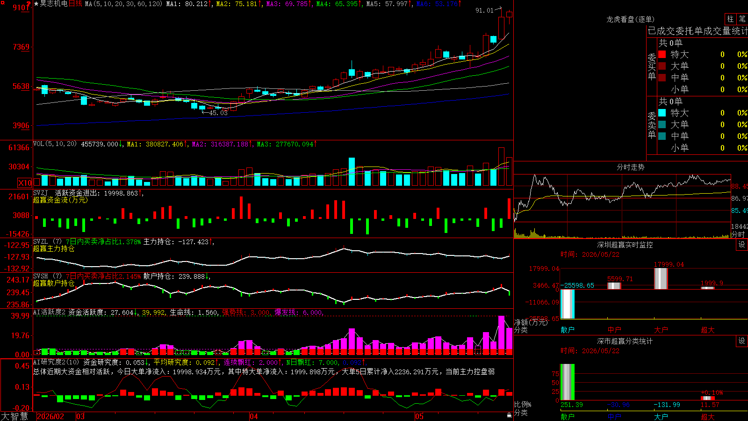The width and height of the screenshot is (748, 421).
Task: Select the VOL(5,10,20) indicator label
Action: pyautogui.click(x=55, y=144)
